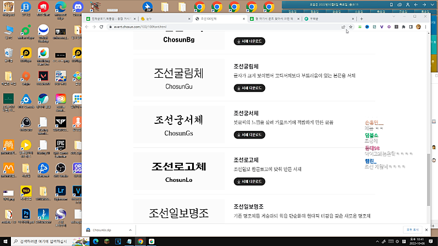The height and width of the screenshot is (246, 438).
Task: Open the Minecraft block taskbar icon
Action: 107,241
